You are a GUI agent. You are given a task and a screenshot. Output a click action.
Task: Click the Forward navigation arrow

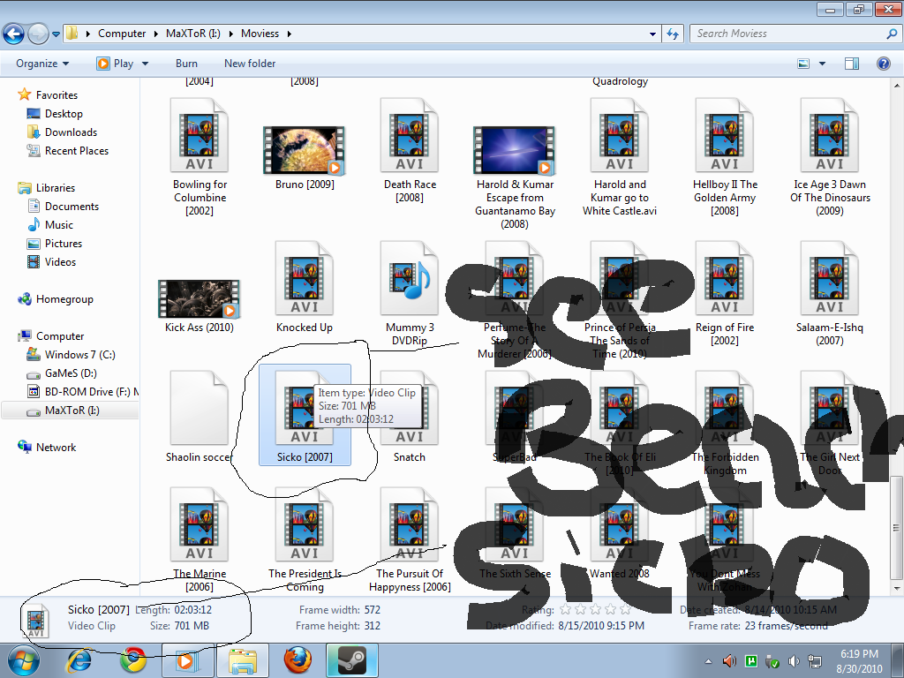[38, 34]
